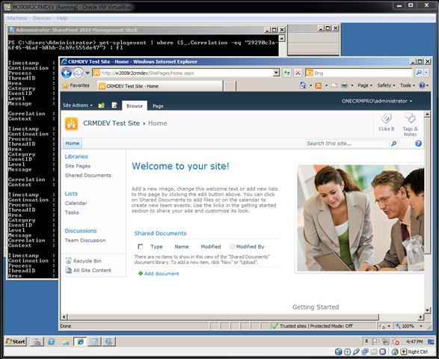Viewport: 439px width, 359px height.
Task: Click the welcome team photo image
Action: (360, 218)
